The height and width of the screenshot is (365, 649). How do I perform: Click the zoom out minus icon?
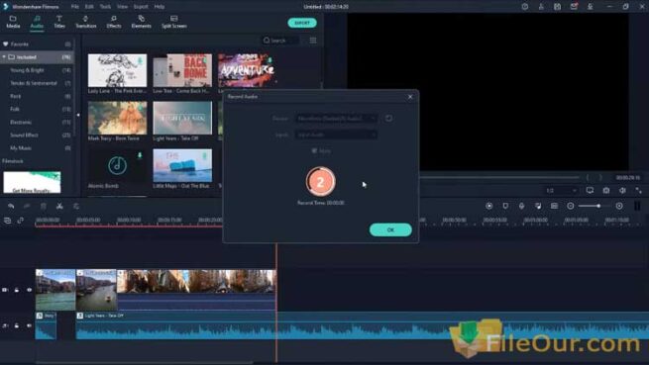click(571, 206)
